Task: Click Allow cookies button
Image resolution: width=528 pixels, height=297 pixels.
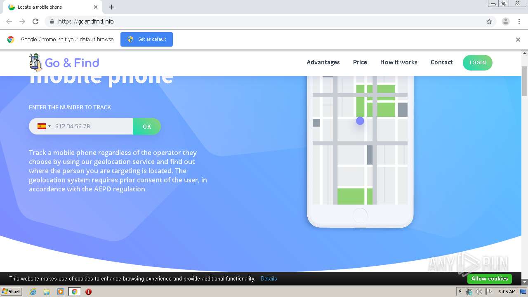Action: point(490,279)
